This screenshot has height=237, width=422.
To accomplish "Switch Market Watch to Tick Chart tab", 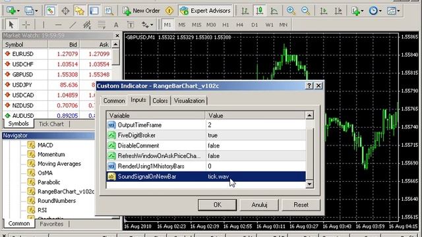I will [x=51, y=124].
